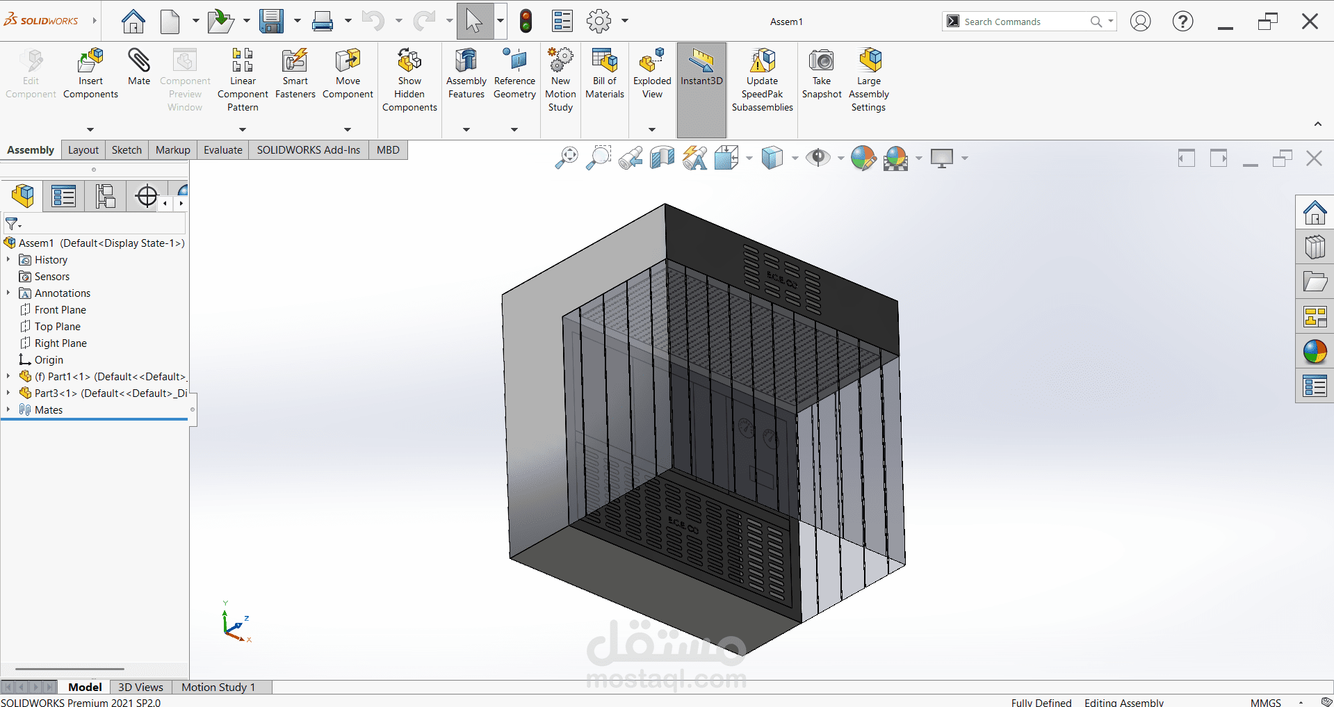Open Design Library in task pane

click(1315, 247)
